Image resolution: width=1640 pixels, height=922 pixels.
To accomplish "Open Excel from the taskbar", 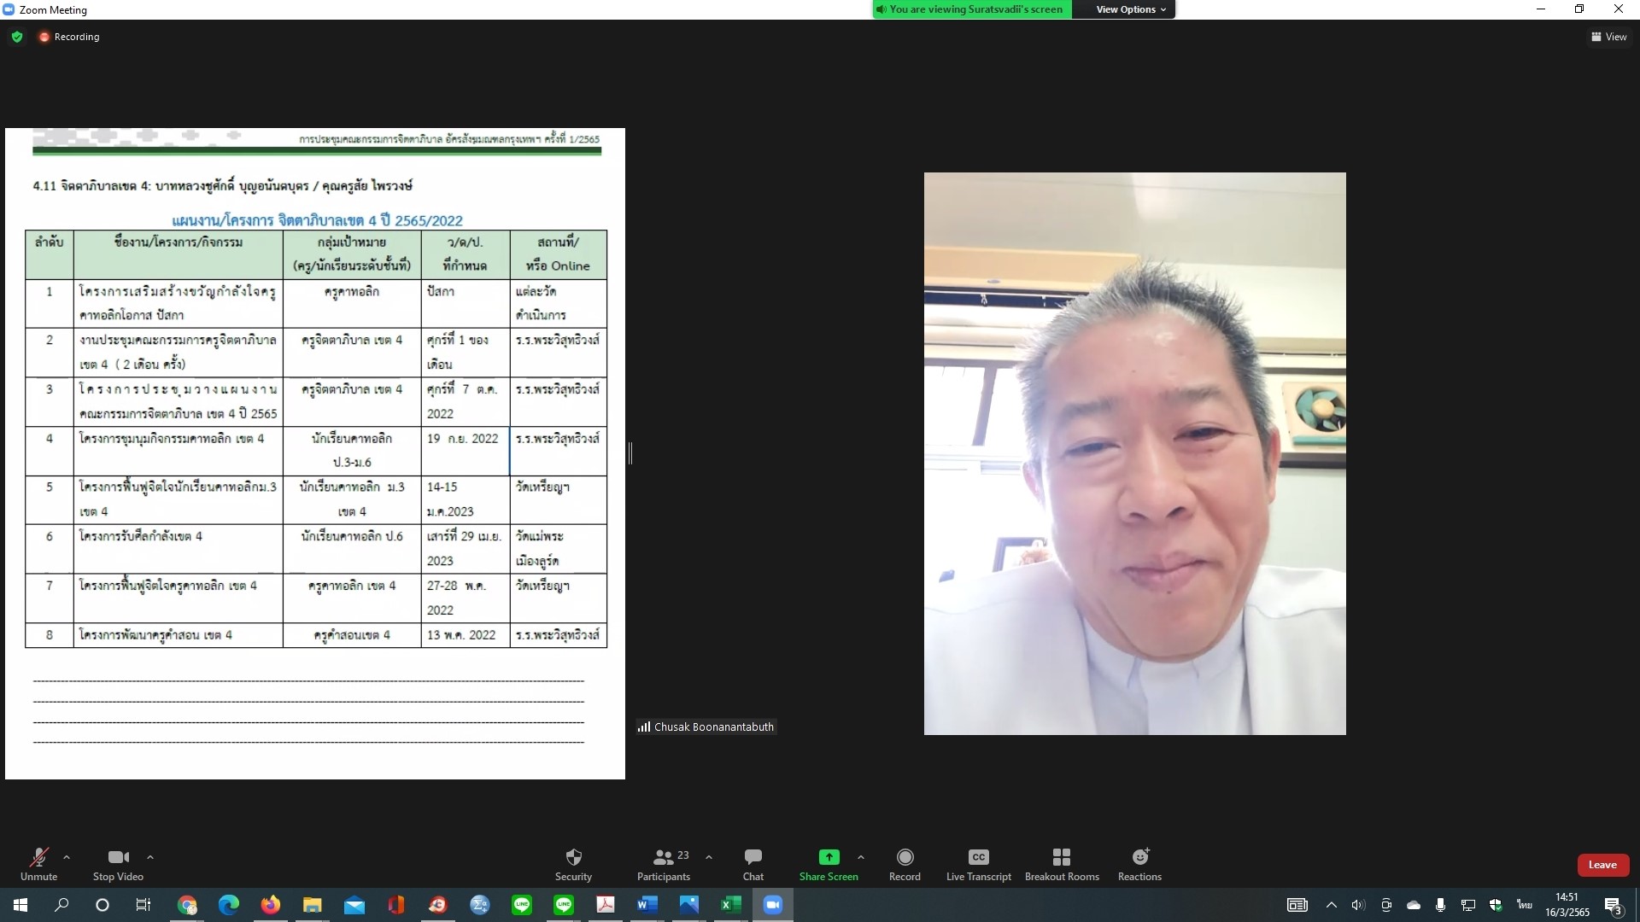I will 731,905.
